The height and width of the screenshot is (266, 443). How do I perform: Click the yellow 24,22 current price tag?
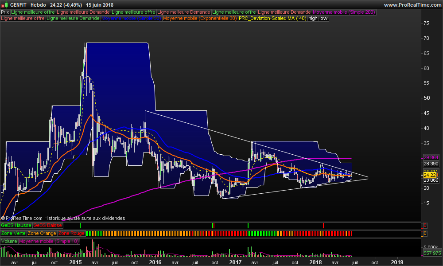430,175
